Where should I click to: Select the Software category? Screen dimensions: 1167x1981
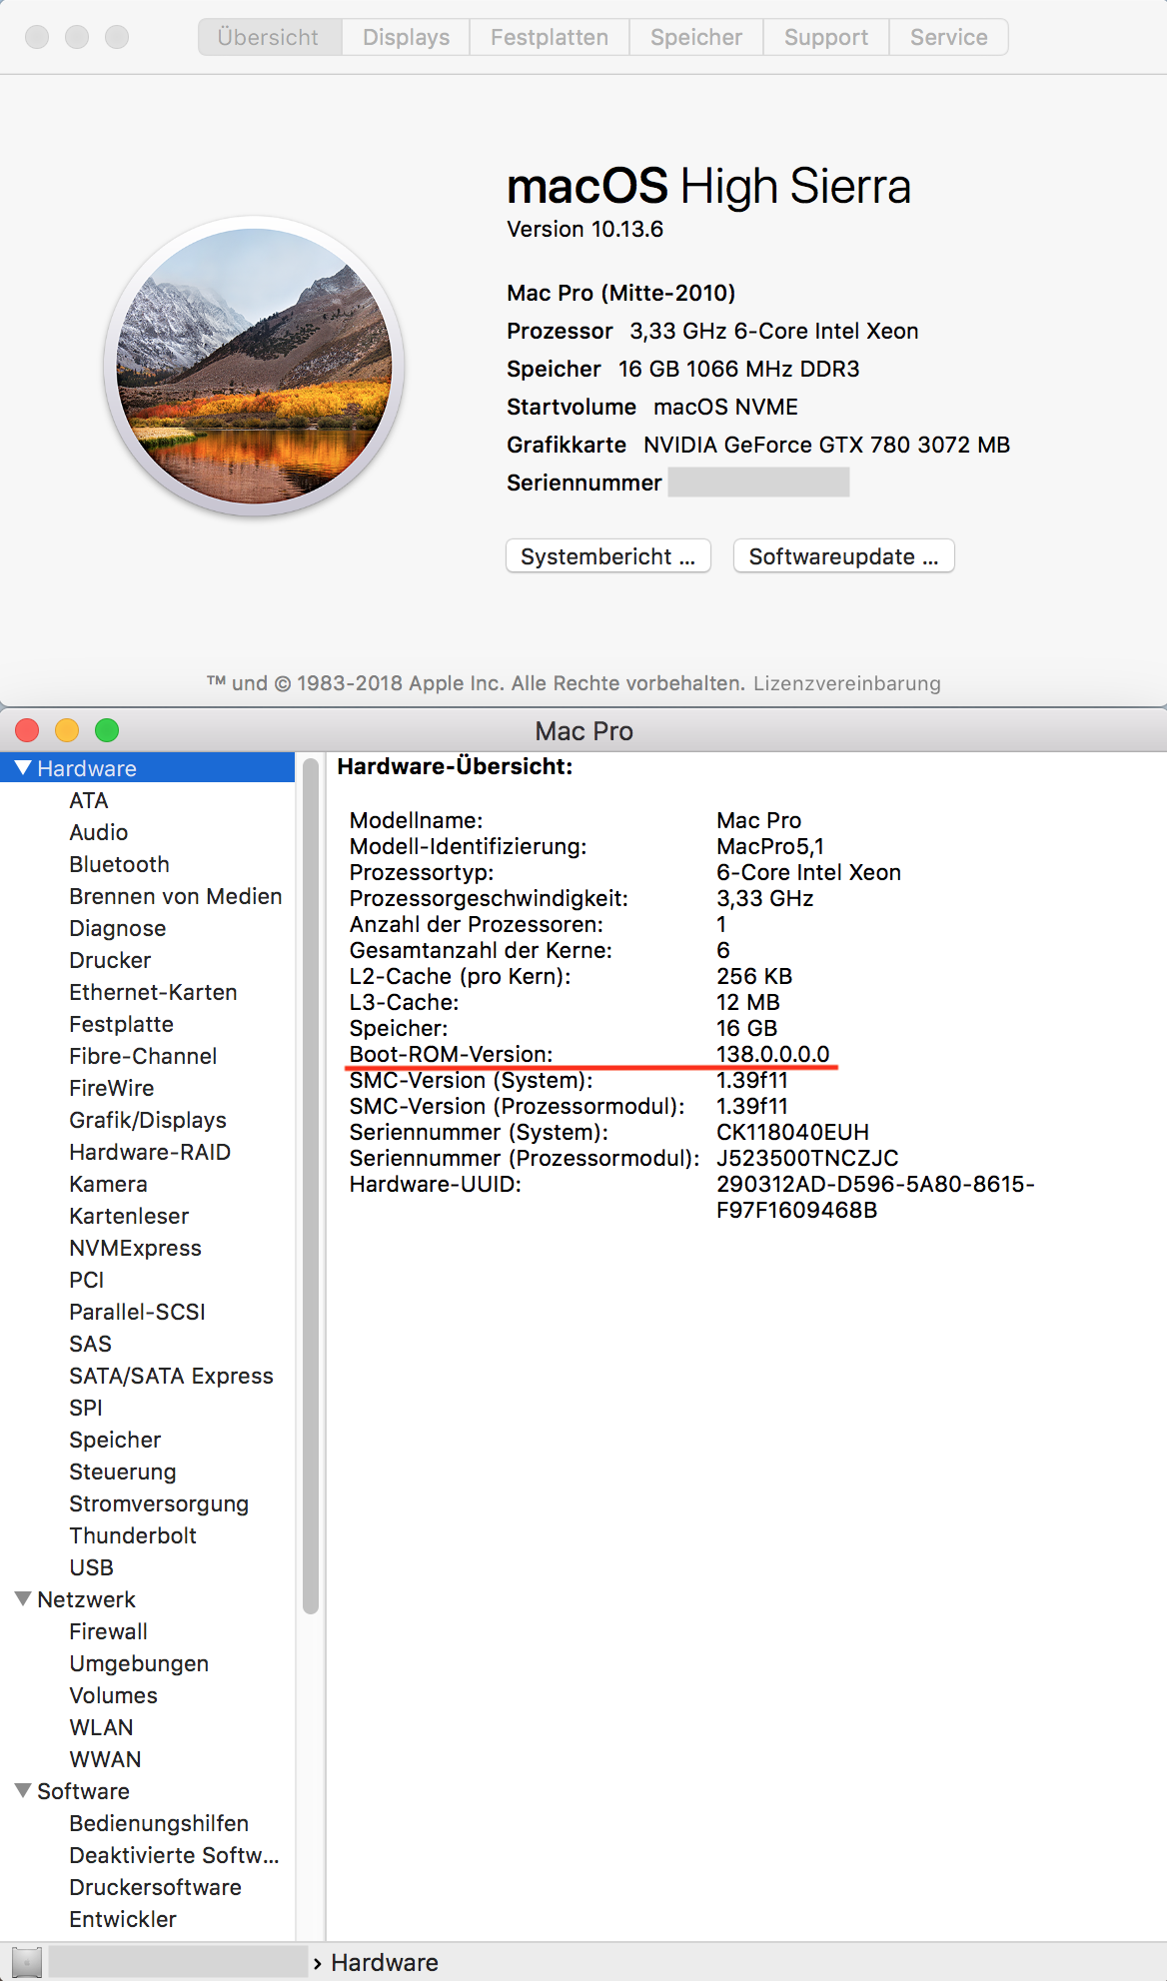tap(84, 1791)
